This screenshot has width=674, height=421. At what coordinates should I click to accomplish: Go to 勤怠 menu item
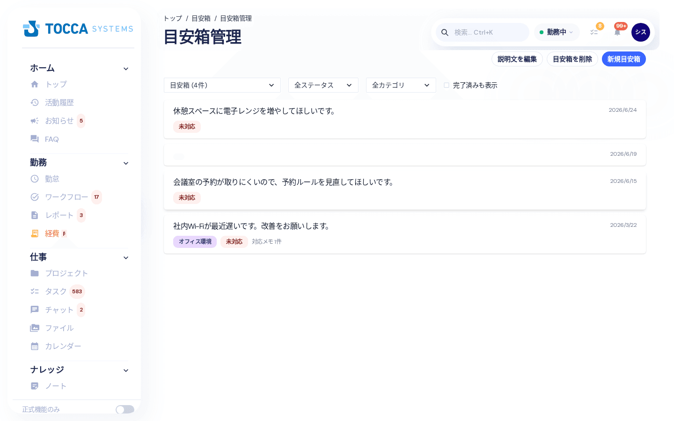[52, 179]
